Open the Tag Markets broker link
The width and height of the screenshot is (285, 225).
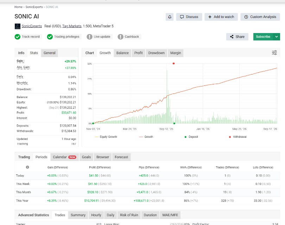72,26
